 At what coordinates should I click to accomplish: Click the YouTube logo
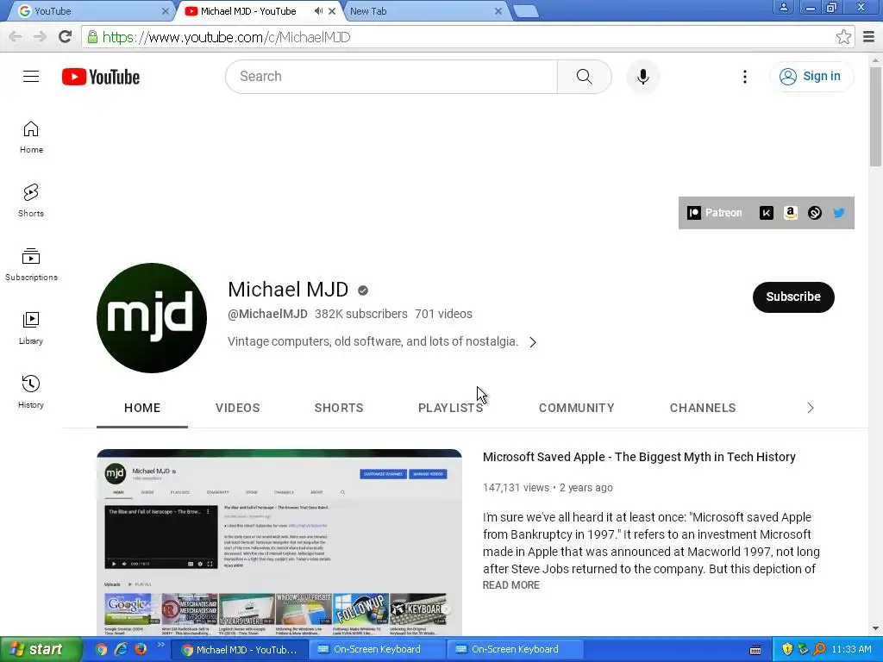pos(101,77)
